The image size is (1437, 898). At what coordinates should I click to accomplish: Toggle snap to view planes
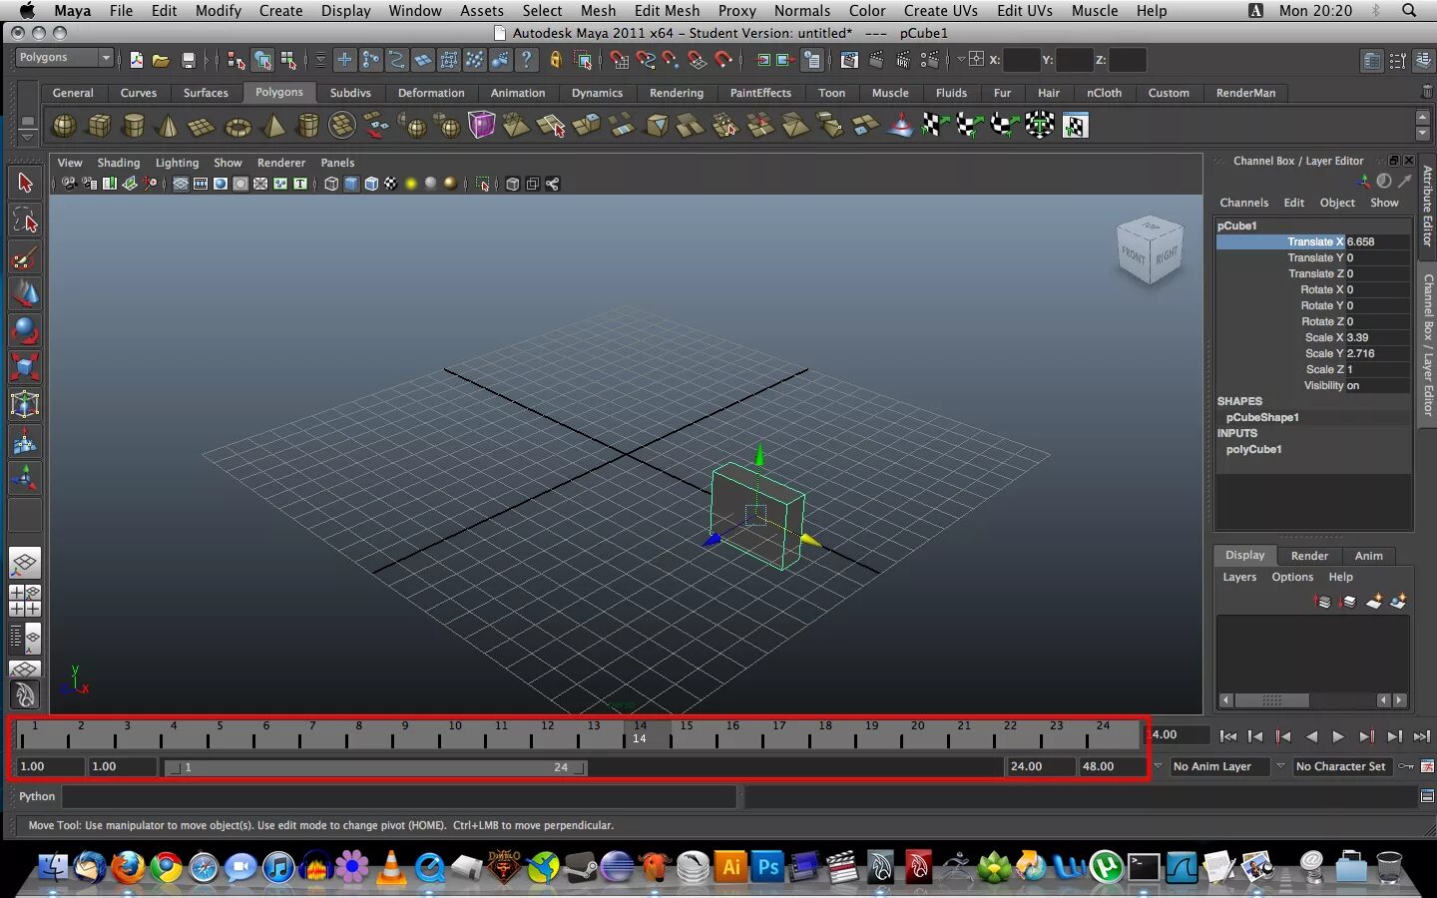coord(698,60)
